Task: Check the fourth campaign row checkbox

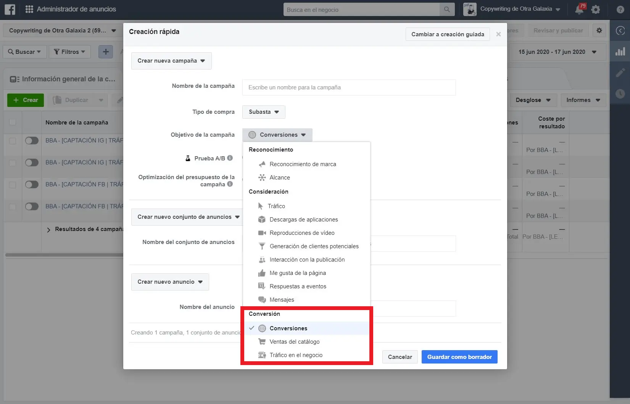Action: pyautogui.click(x=13, y=207)
